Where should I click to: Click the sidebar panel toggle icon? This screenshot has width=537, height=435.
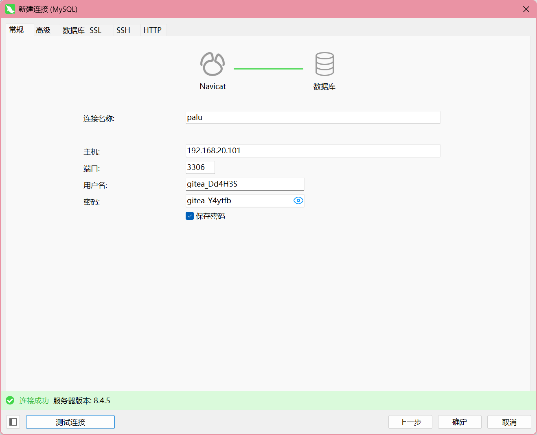click(13, 422)
